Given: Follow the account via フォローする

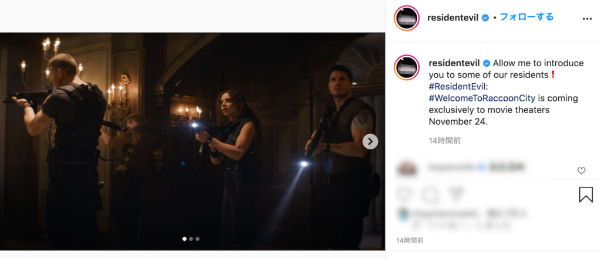Looking at the screenshot, I should tap(526, 17).
